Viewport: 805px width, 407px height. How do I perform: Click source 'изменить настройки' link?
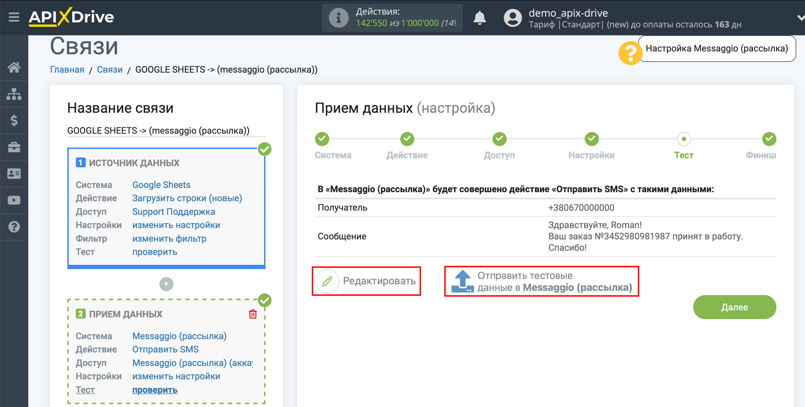pyautogui.click(x=176, y=225)
